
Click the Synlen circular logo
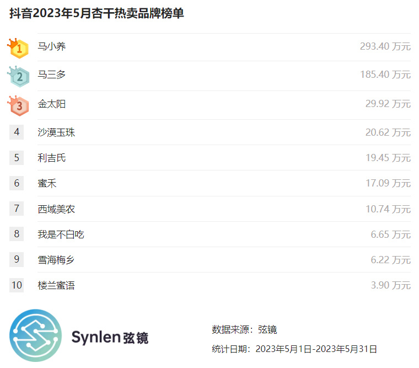(x=35, y=335)
